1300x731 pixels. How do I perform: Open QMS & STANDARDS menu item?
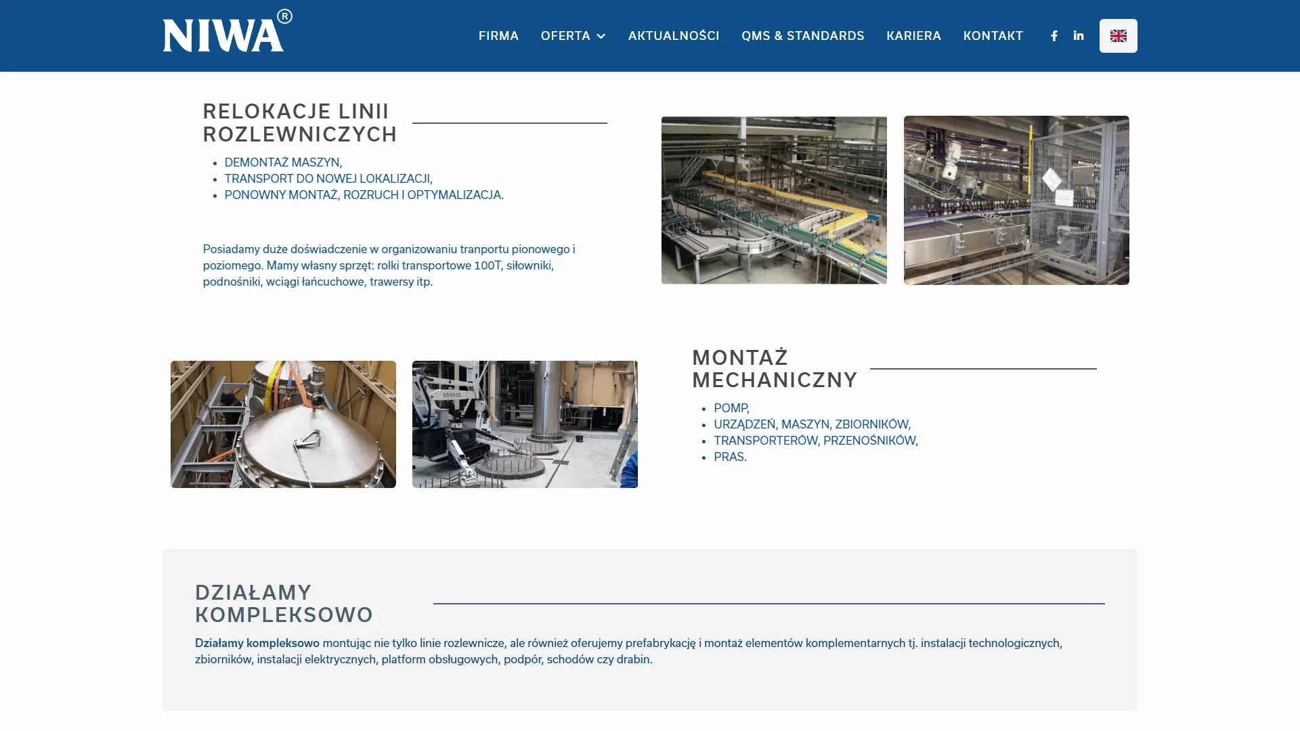[x=803, y=36]
